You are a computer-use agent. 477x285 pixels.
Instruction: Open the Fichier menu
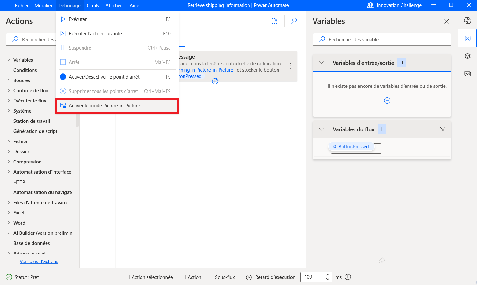click(x=22, y=5)
